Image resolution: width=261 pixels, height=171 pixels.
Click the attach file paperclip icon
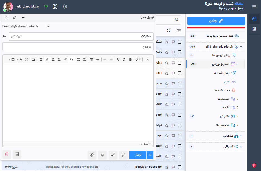tap(123, 154)
